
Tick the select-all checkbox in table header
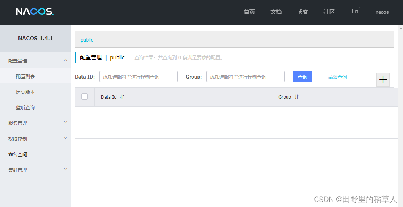point(85,96)
